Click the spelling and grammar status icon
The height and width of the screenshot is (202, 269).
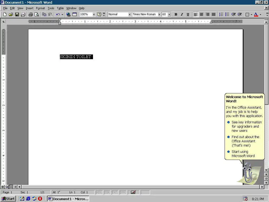tap(133, 192)
